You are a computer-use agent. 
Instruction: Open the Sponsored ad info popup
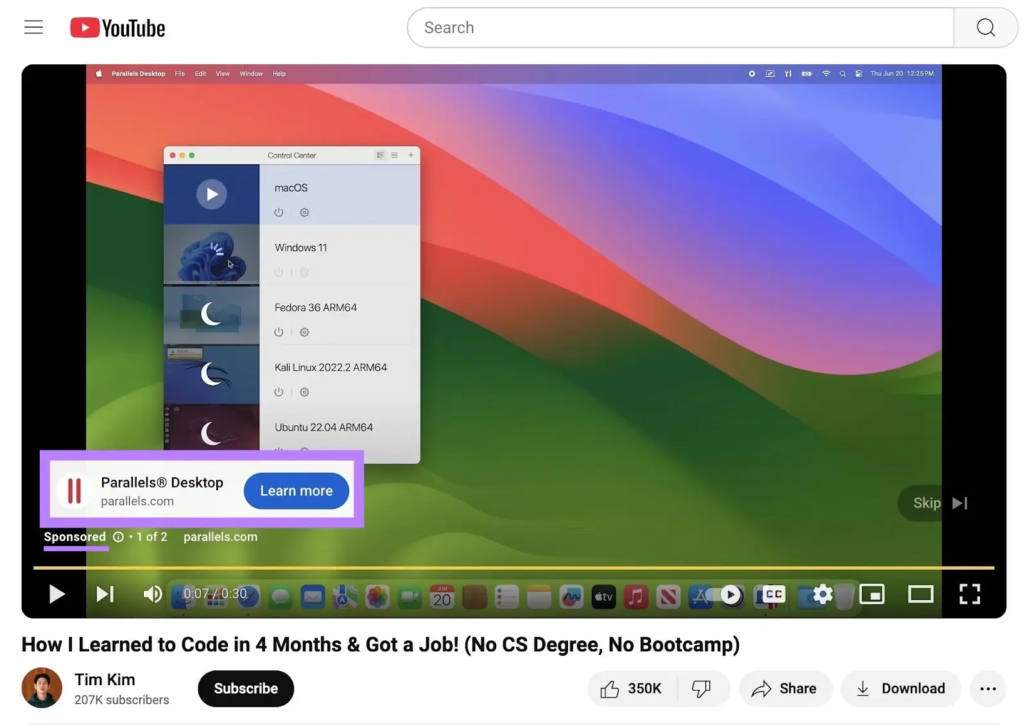(119, 537)
